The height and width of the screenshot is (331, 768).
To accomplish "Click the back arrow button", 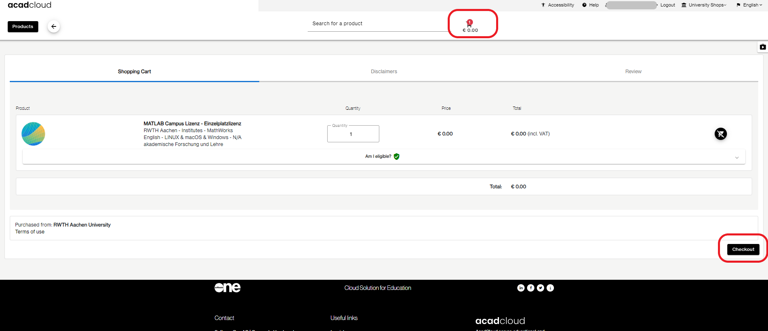I will pos(54,26).
